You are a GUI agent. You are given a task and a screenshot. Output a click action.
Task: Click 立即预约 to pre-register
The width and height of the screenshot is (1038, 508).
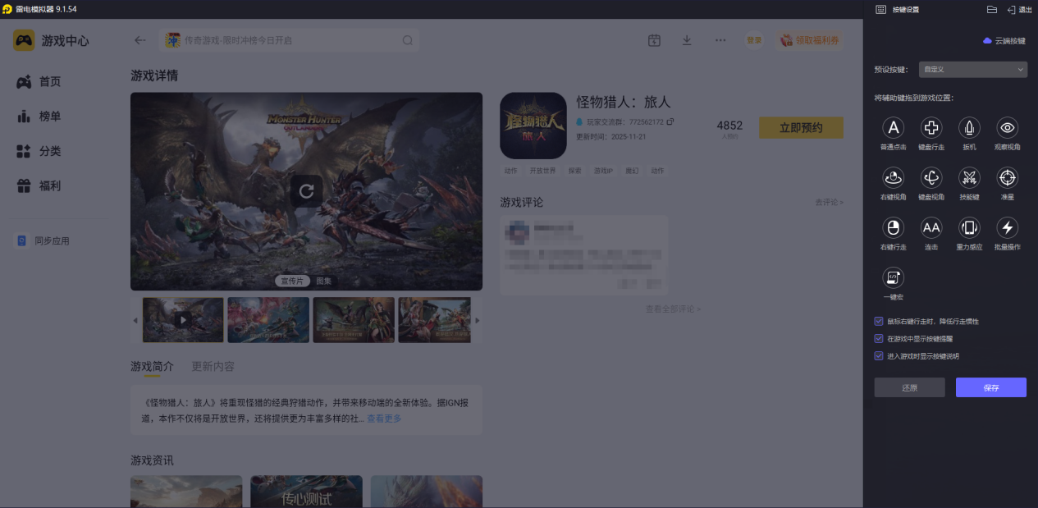pos(801,127)
